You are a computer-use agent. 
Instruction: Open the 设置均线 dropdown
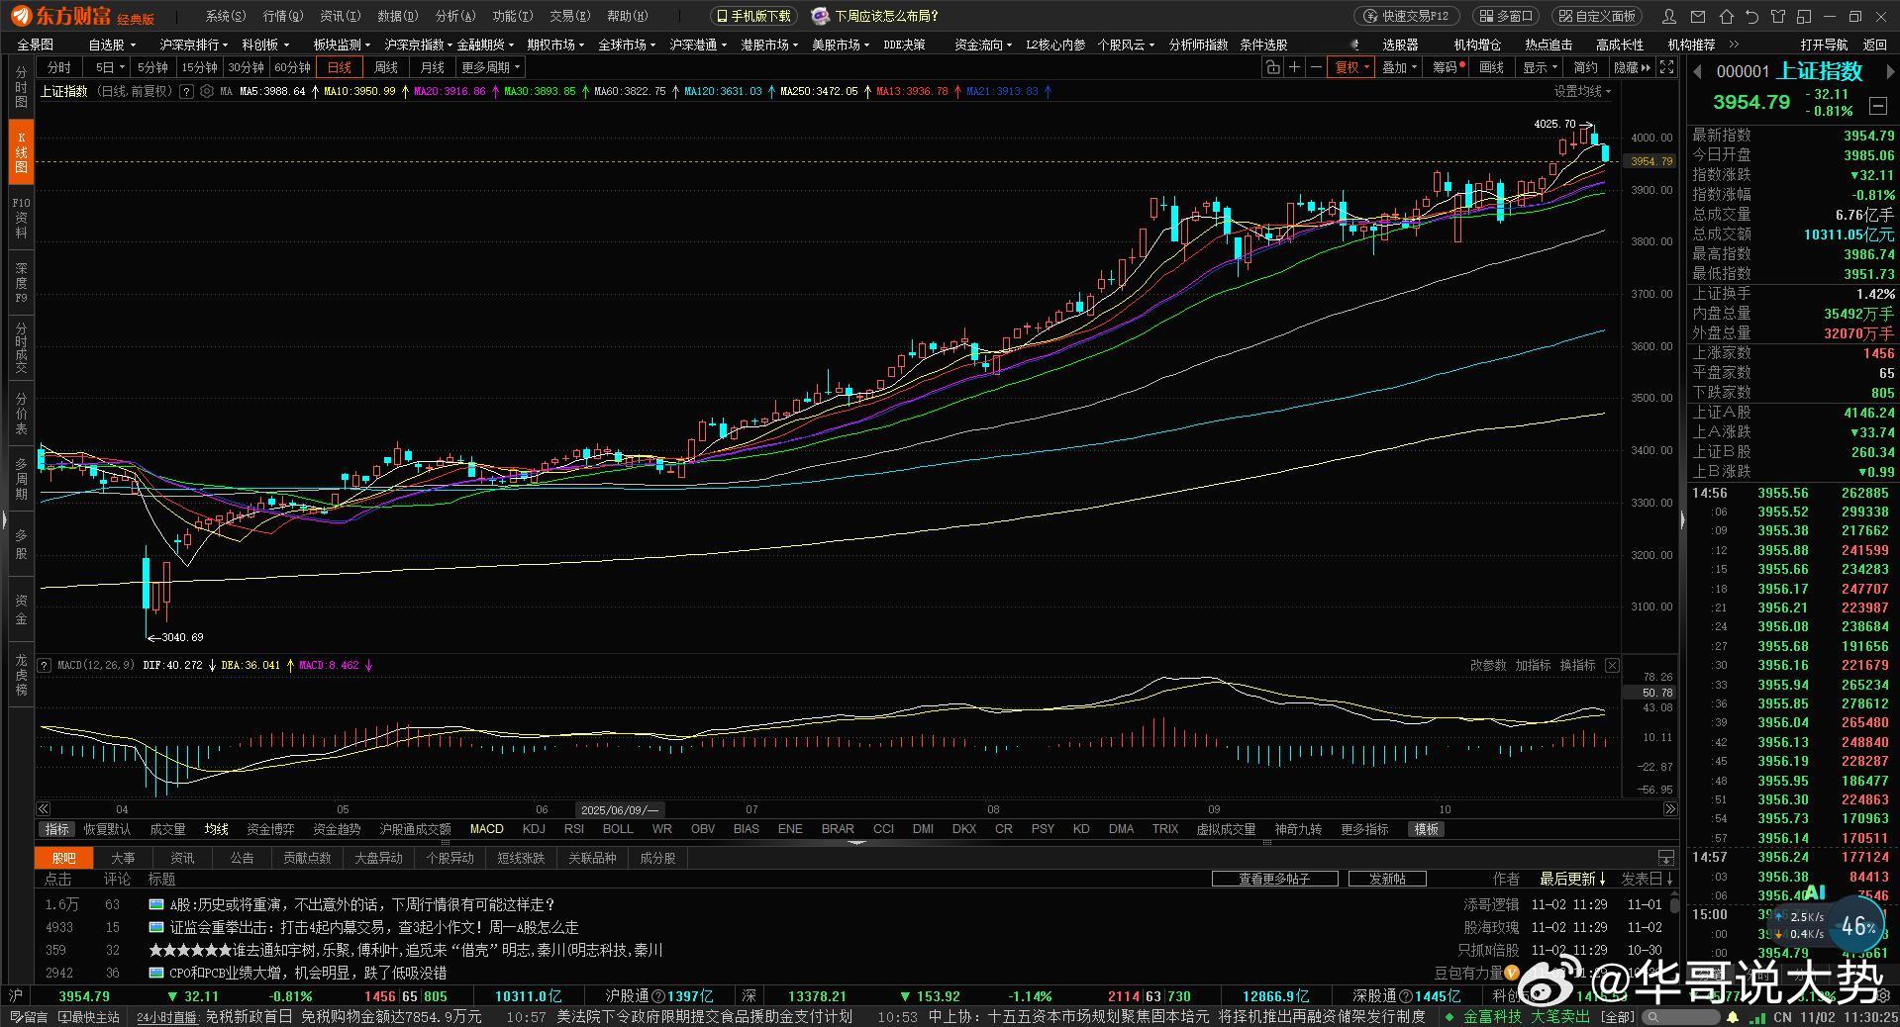click(x=1581, y=91)
